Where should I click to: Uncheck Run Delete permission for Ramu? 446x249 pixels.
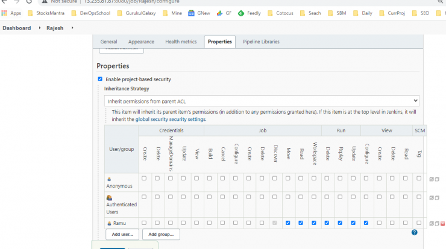click(x=327, y=223)
